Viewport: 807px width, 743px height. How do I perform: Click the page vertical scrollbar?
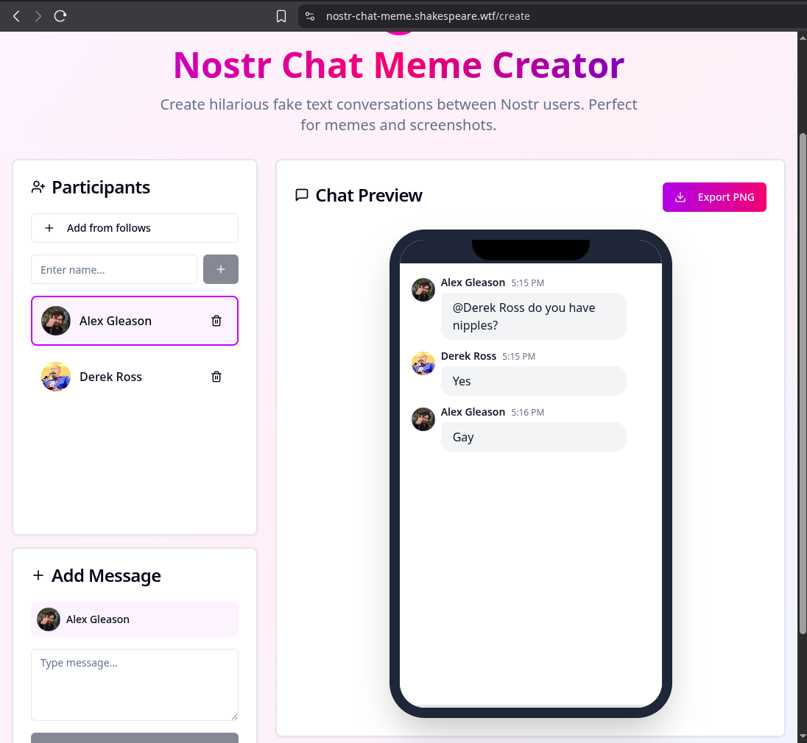pyautogui.click(x=803, y=383)
